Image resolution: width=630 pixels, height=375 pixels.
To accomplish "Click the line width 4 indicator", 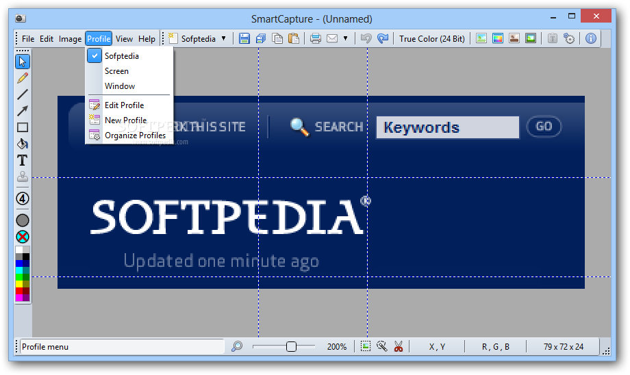I will (x=23, y=198).
